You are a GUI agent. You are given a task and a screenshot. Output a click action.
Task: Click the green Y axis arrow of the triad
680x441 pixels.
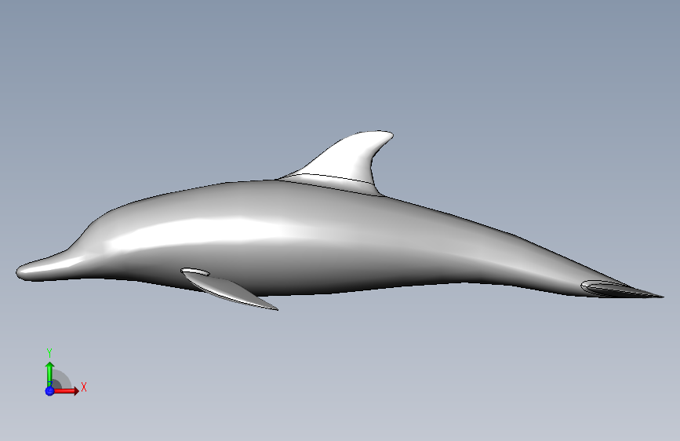click(49, 374)
